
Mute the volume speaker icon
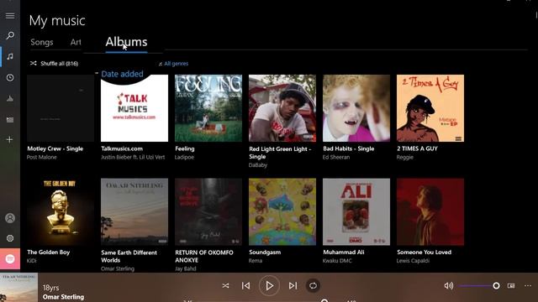(448, 285)
